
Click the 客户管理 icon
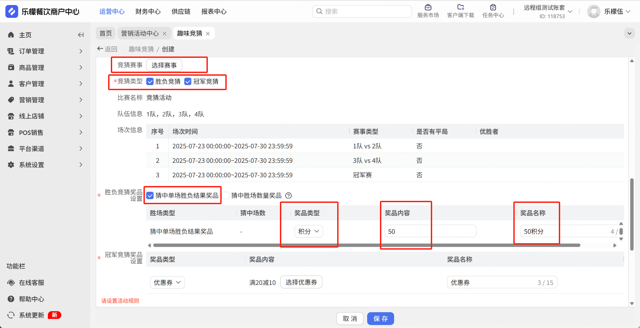coord(11,83)
